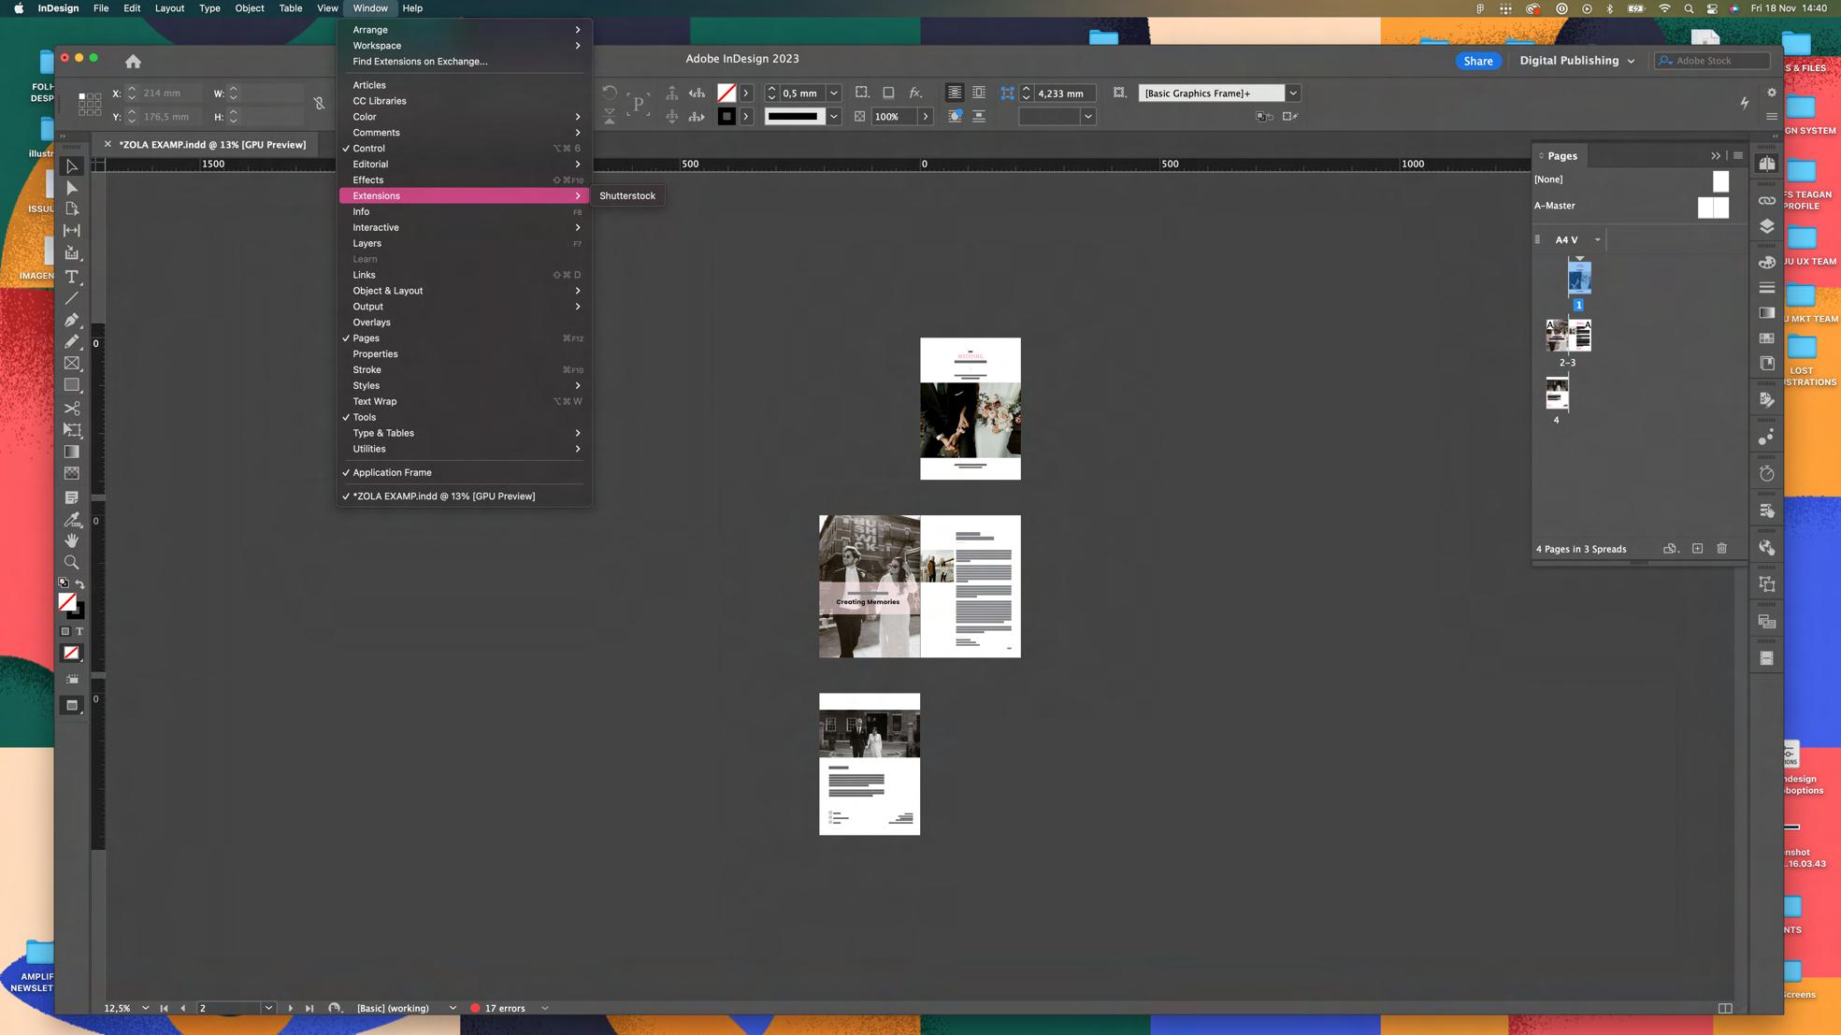Select the Hand tool
The height and width of the screenshot is (1035, 1841).
pyautogui.click(x=71, y=540)
